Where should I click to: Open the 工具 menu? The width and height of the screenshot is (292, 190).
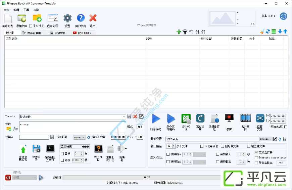point(26,10)
